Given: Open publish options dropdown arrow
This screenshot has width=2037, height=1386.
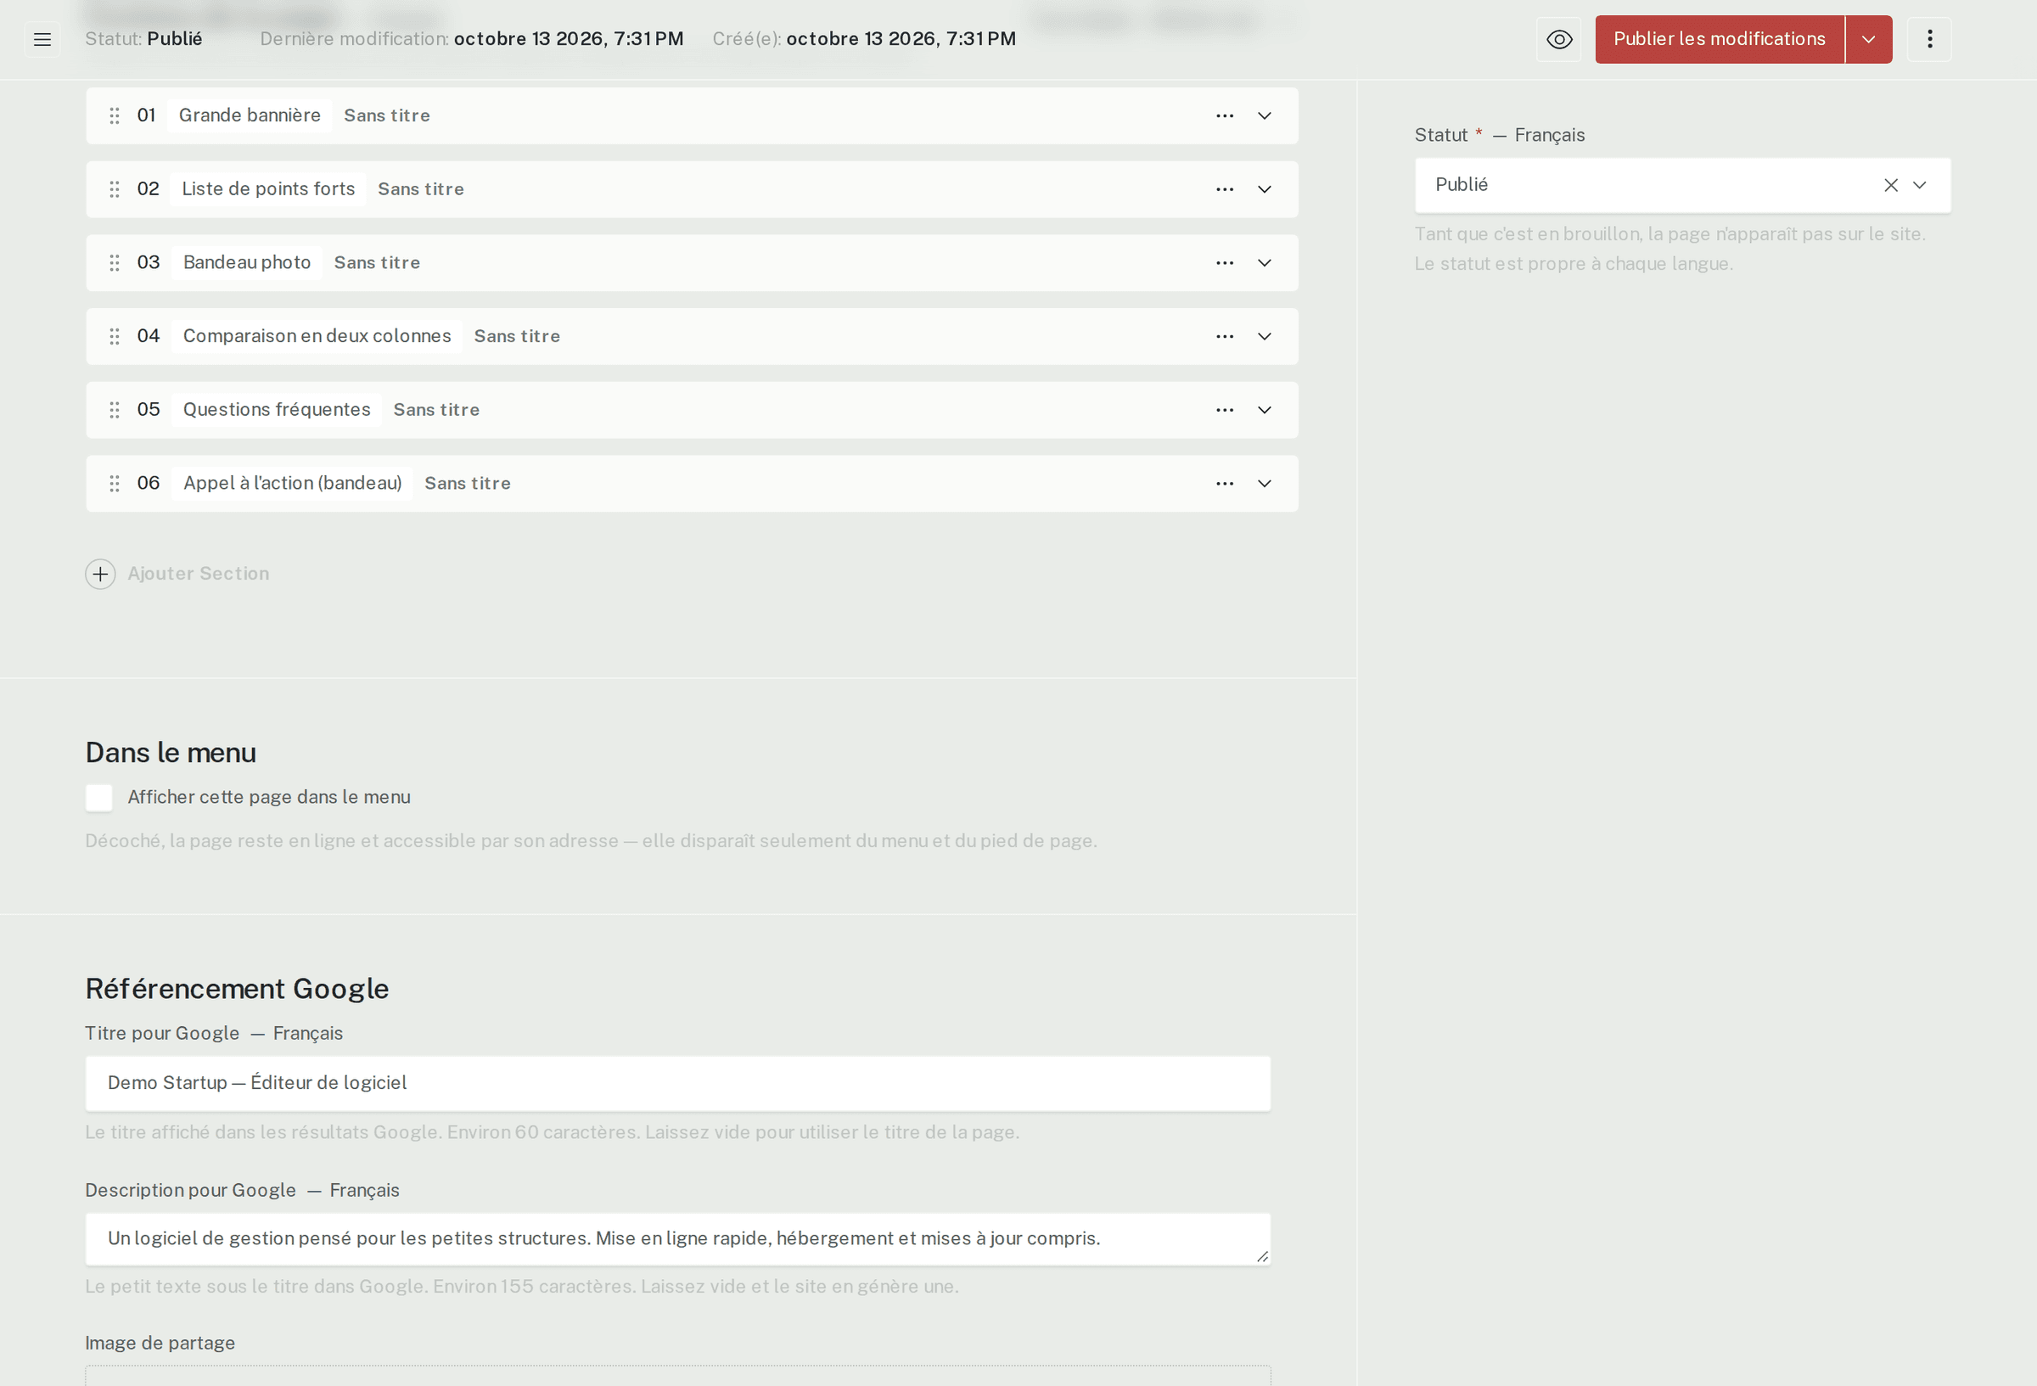Looking at the screenshot, I should click(x=1869, y=39).
